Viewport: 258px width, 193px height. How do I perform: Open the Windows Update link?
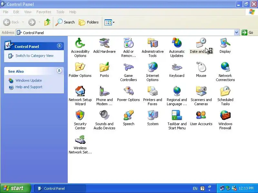tap(29, 80)
